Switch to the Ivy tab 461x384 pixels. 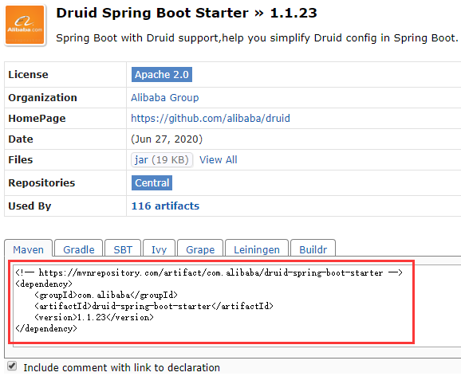[159, 249]
